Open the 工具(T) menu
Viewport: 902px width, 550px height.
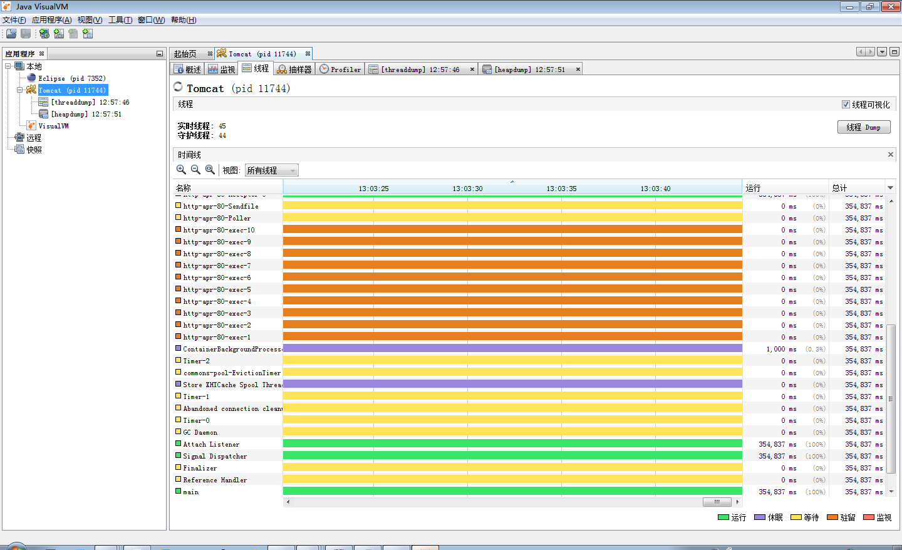point(120,20)
